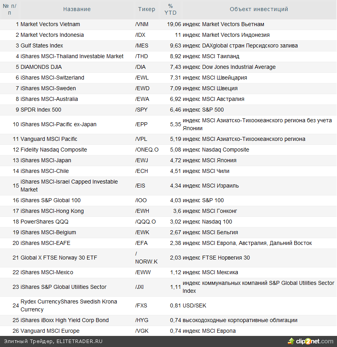Select the iShares MSCI-Mexico fund name
337x347 pixels.
[x=47, y=272]
